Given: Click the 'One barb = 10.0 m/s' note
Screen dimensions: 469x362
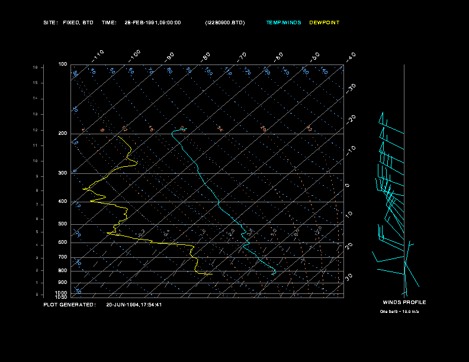Looking at the screenshot, I should point(399,312).
